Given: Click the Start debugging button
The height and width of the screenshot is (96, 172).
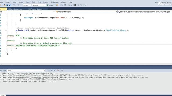Looking at the screenshot, I should coord(50,5).
